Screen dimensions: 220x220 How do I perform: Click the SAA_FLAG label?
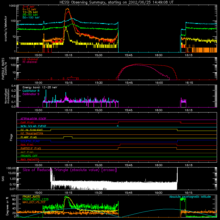(x=27, y=145)
